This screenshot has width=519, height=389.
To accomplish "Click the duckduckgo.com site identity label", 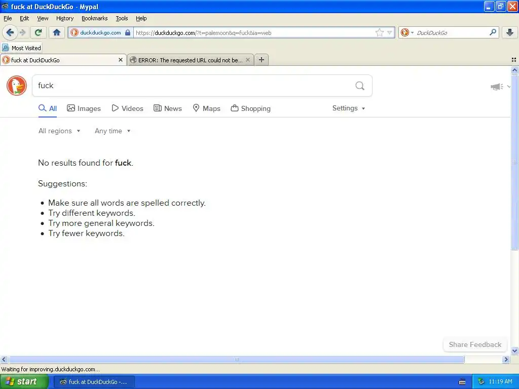I will (x=100, y=32).
